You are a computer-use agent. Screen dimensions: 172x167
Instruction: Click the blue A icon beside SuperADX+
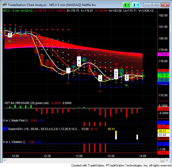pyautogui.click(x=5, y=129)
